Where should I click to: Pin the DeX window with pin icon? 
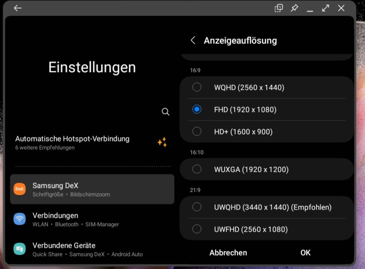coord(294,8)
